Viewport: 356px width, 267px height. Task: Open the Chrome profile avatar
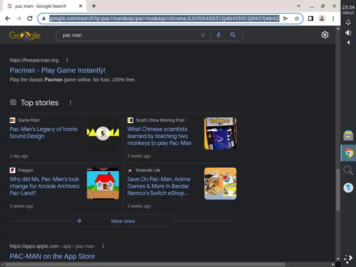(x=322, y=18)
